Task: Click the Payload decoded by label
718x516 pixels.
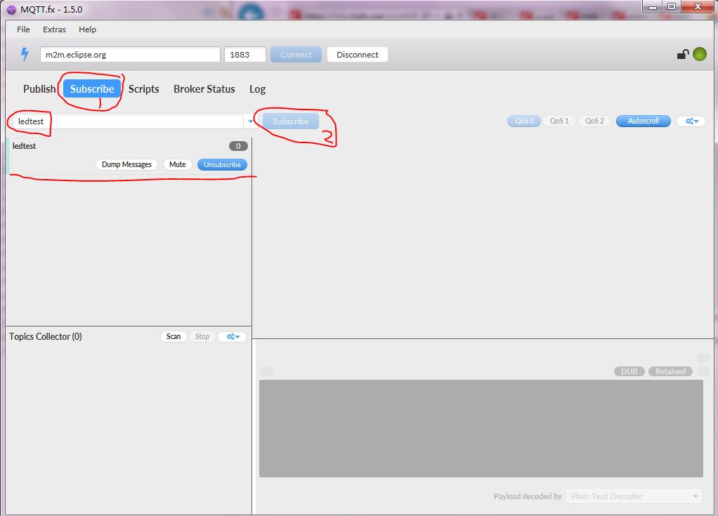Action: [x=528, y=496]
